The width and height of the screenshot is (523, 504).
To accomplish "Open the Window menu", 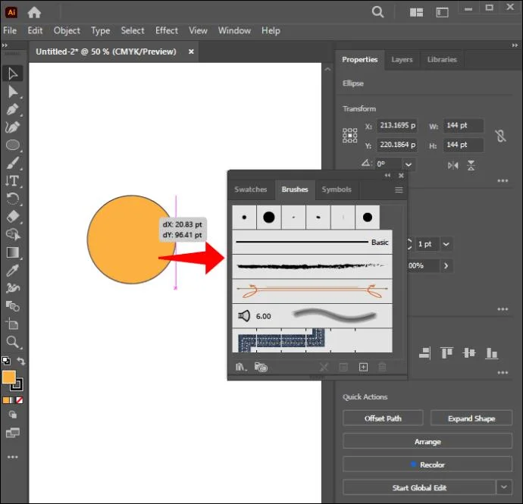I will coord(234,30).
